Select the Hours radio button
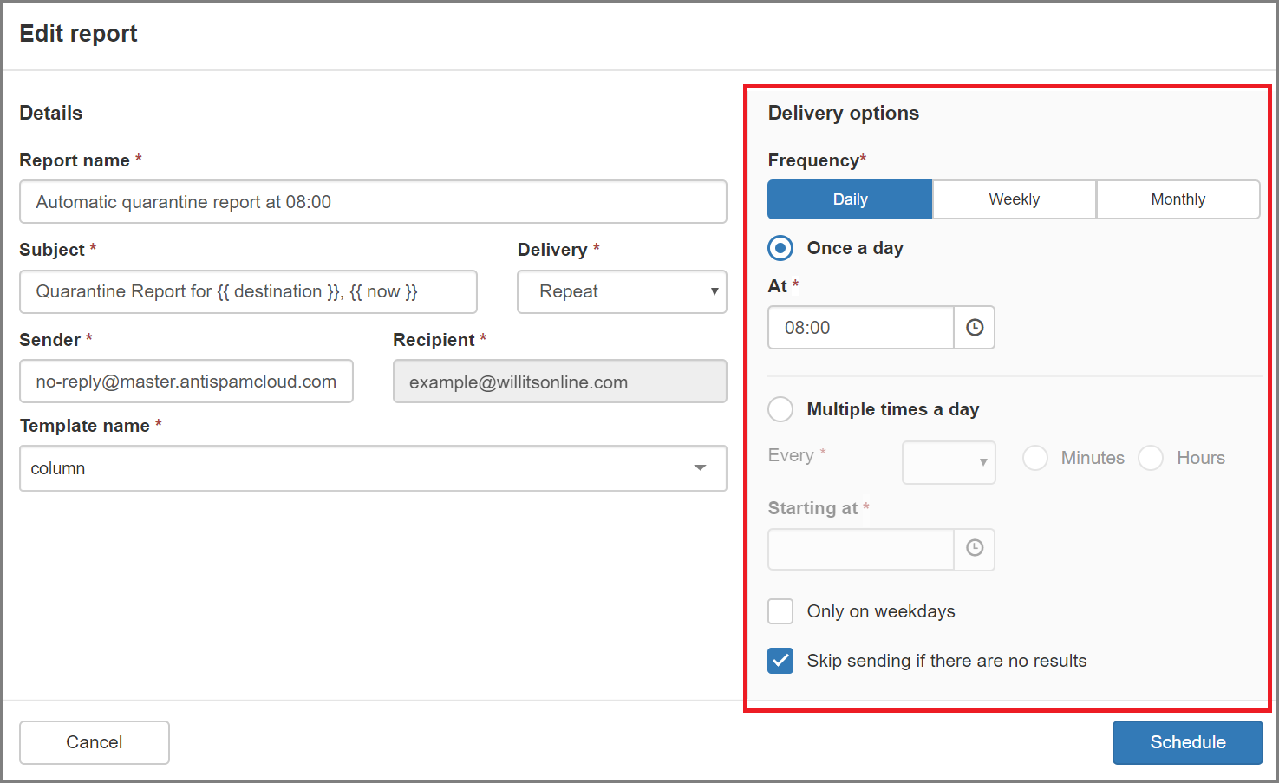Image resolution: width=1279 pixels, height=783 pixels. click(x=1151, y=458)
